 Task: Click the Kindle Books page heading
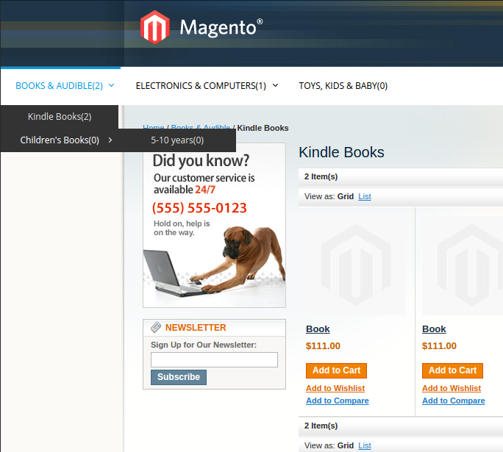342,152
